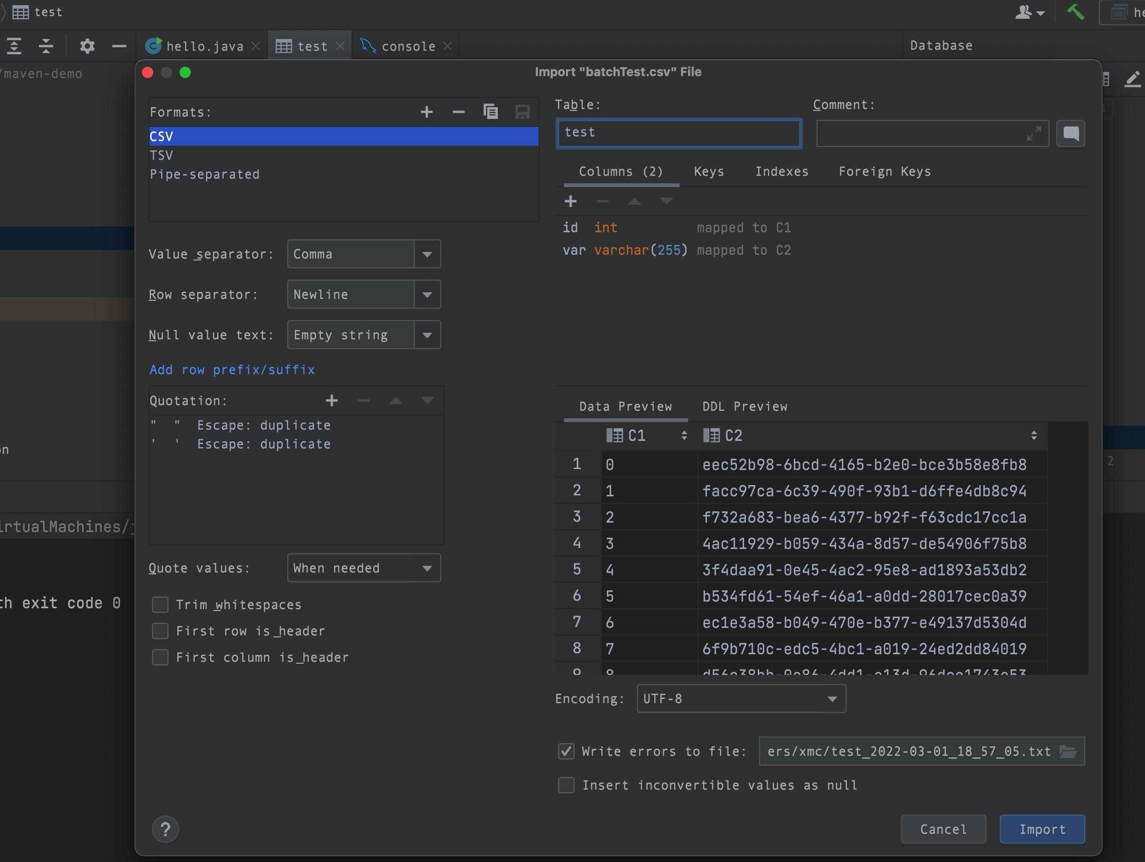Open the Foreign Keys tab
This screenshot has height=862, width=1145.
[x=884, y=172]
